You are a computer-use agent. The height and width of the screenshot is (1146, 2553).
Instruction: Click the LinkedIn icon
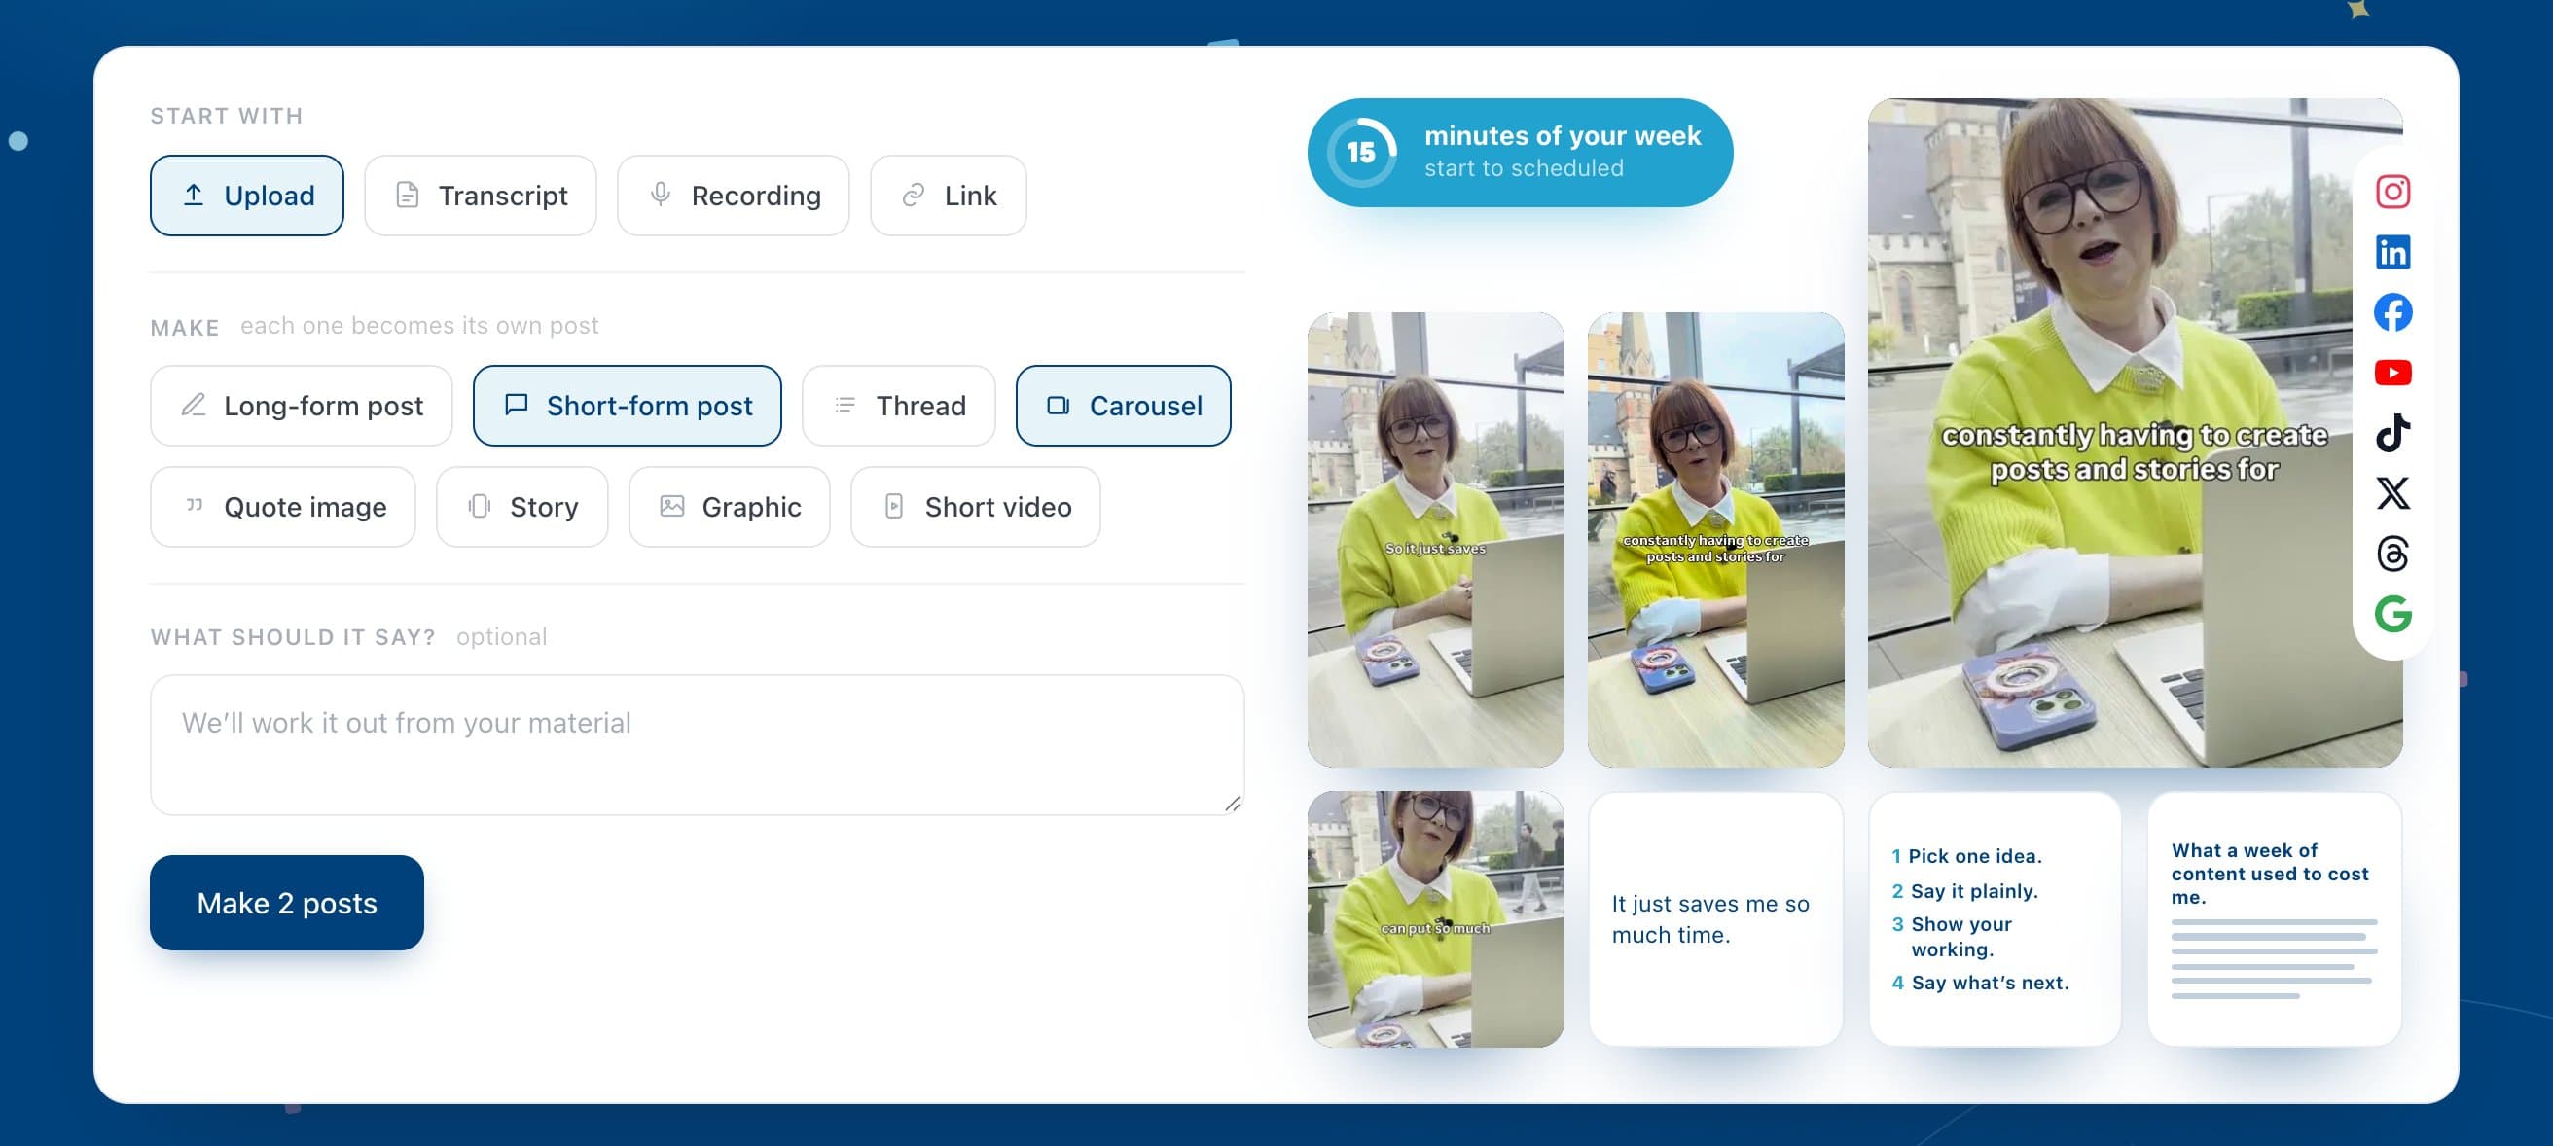click(x=2392, y=252)
